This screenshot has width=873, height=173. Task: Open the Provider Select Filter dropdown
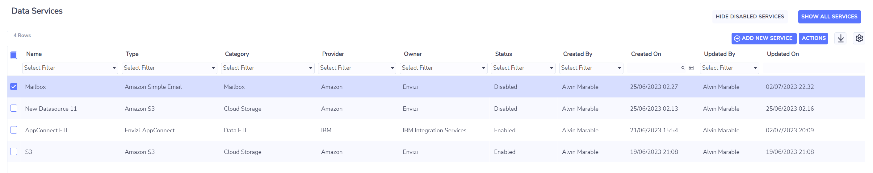click(x=357, y=68)
